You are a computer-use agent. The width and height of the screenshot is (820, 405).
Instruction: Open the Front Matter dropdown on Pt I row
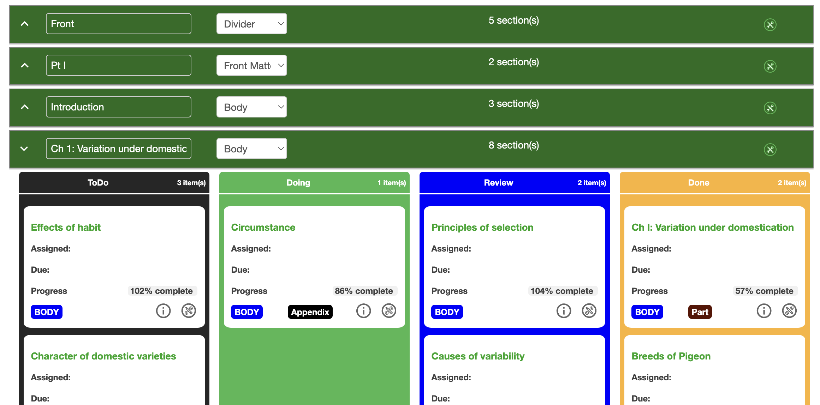252,65
